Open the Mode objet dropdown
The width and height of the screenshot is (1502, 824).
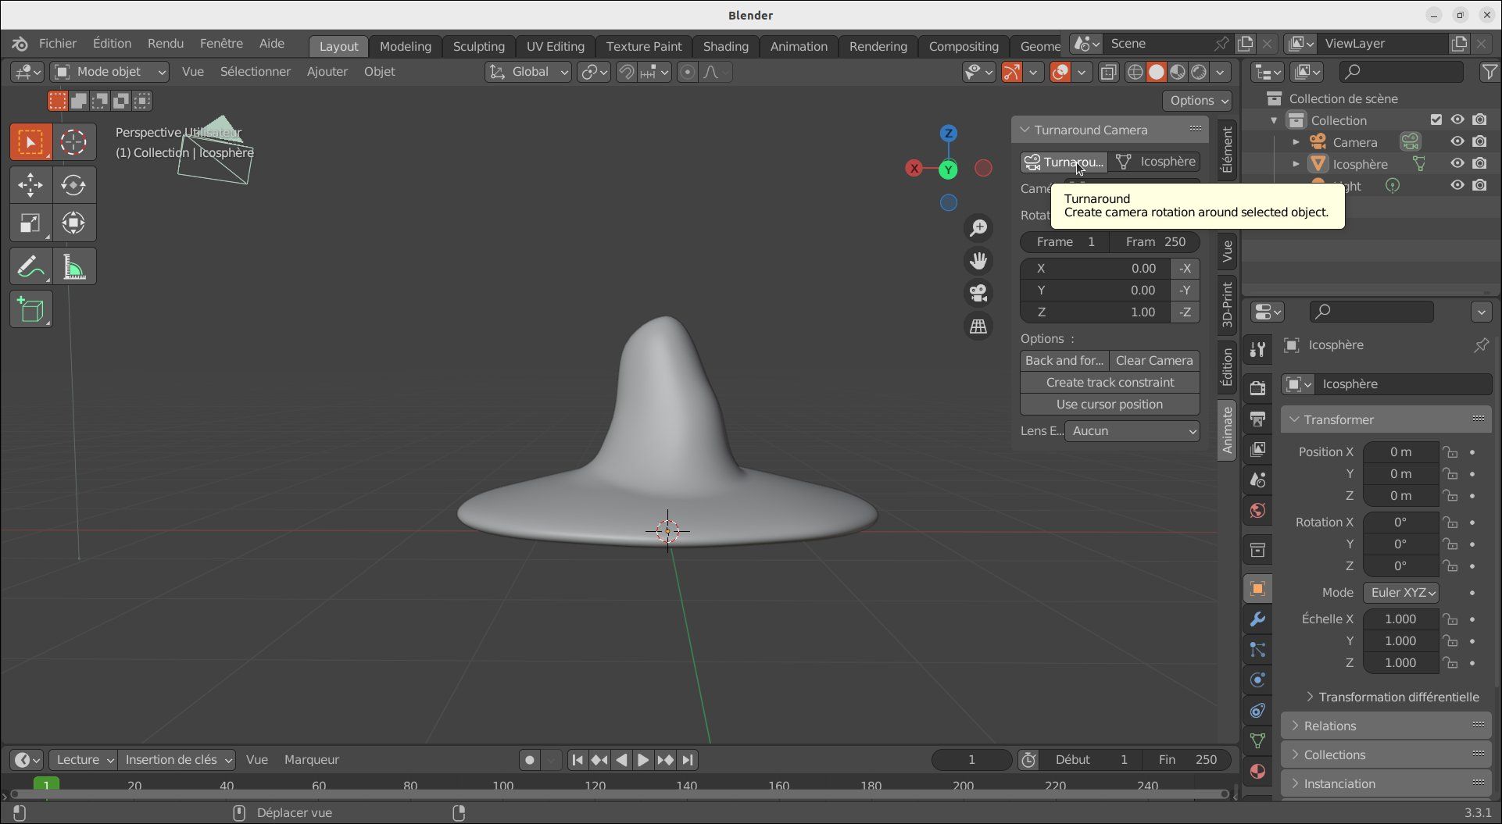point(109,72)
